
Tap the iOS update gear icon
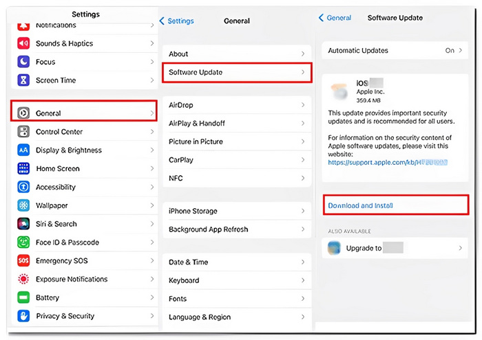coord(339,91)
